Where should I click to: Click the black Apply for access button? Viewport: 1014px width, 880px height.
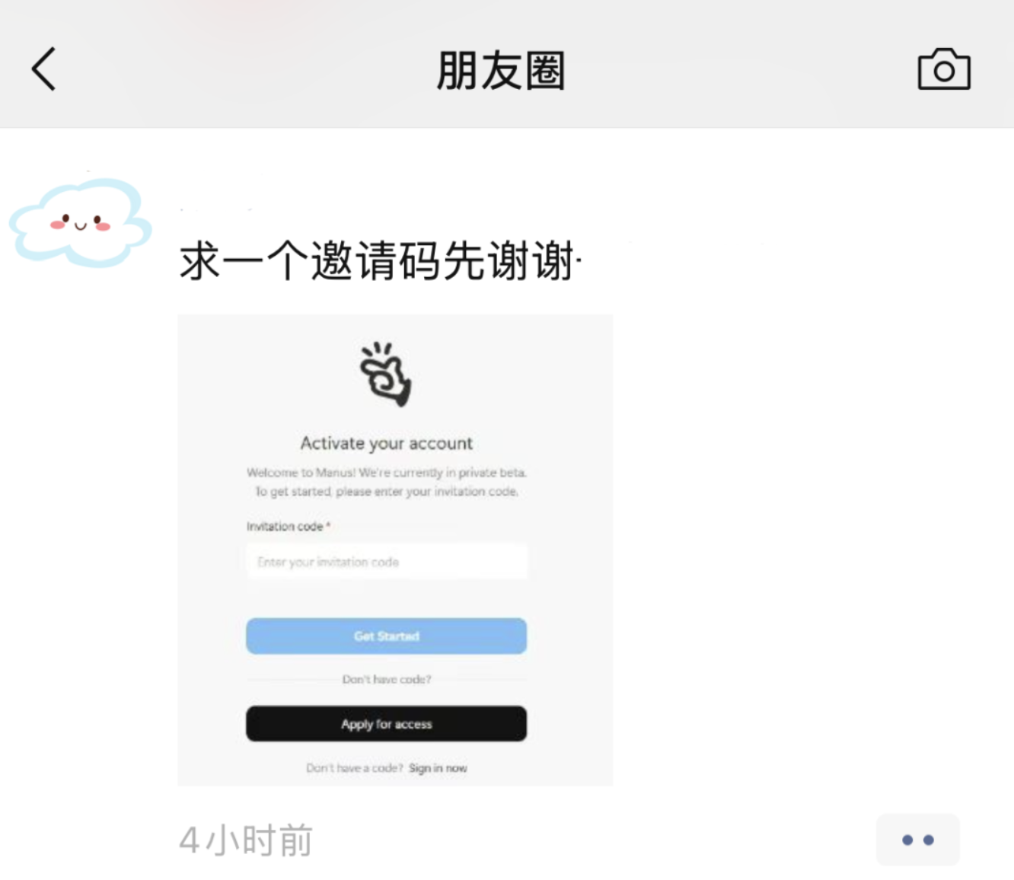(386, 724)
